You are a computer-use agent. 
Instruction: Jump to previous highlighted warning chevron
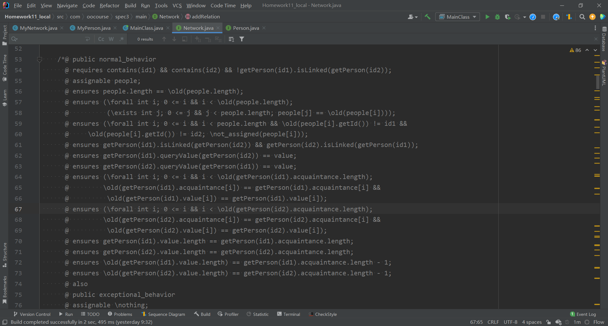coord(587,50)
